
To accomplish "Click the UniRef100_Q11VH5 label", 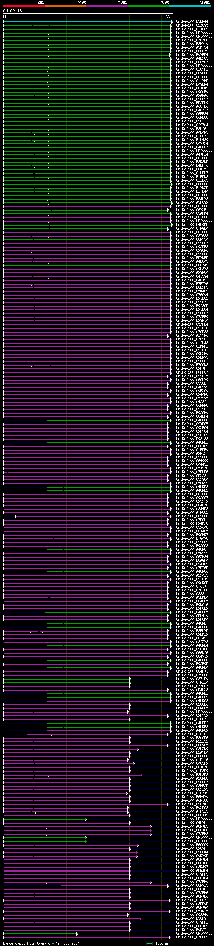I will pyautogui.click(x=192, y=81).
